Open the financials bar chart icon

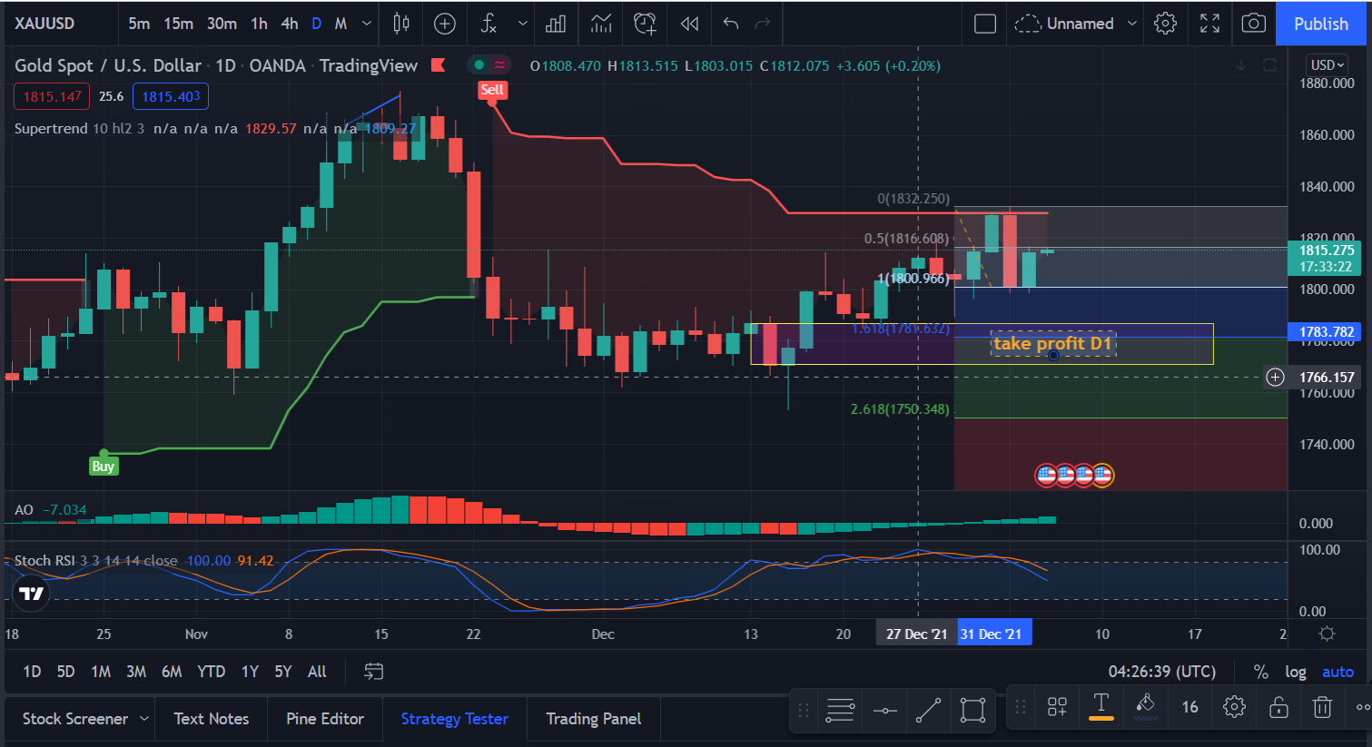(x=556, y=24)
